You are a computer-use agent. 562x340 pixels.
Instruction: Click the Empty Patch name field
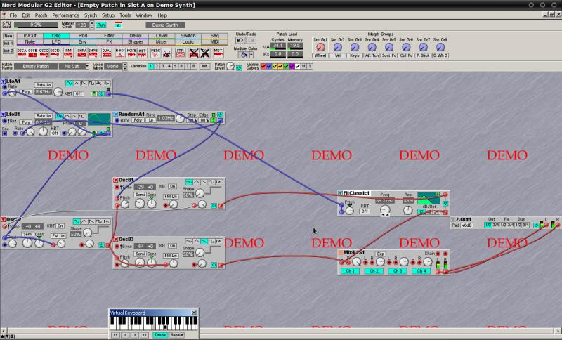point(36,66)
